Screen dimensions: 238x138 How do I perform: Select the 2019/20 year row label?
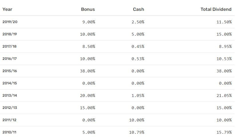tap(10, 22)
